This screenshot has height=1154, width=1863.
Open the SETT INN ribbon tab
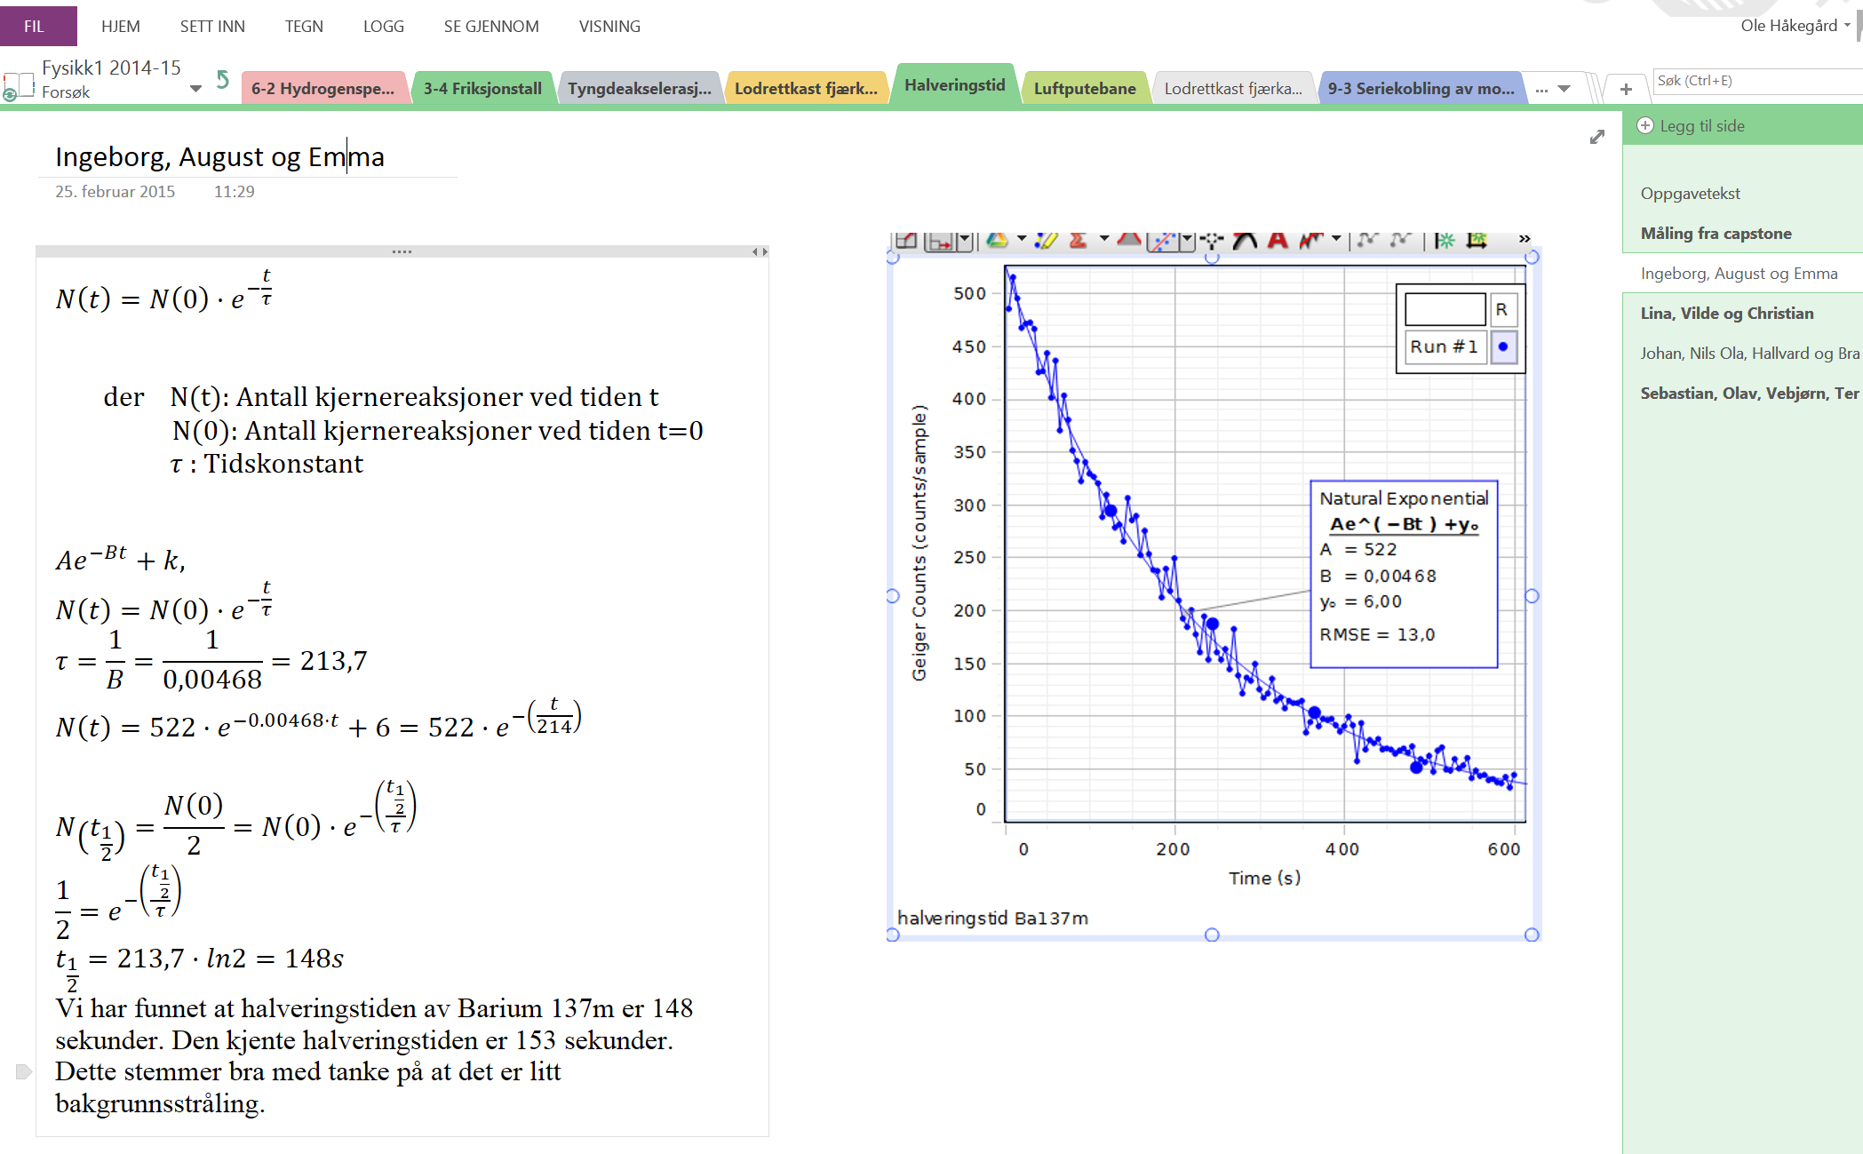click(x=212, y=26)
